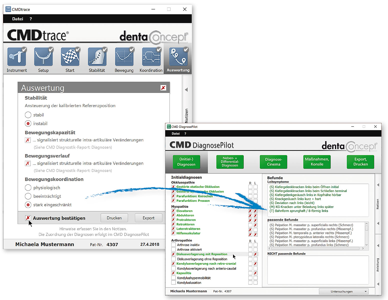
Task: Toggle the Retraktoren checkbox
Action: click(173, 224)
